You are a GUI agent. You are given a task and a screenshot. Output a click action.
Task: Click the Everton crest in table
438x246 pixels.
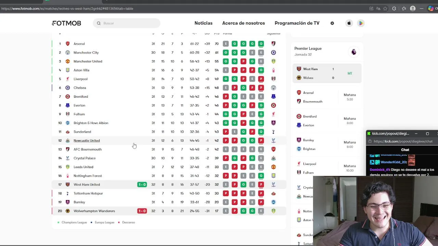tap(67, 105)
